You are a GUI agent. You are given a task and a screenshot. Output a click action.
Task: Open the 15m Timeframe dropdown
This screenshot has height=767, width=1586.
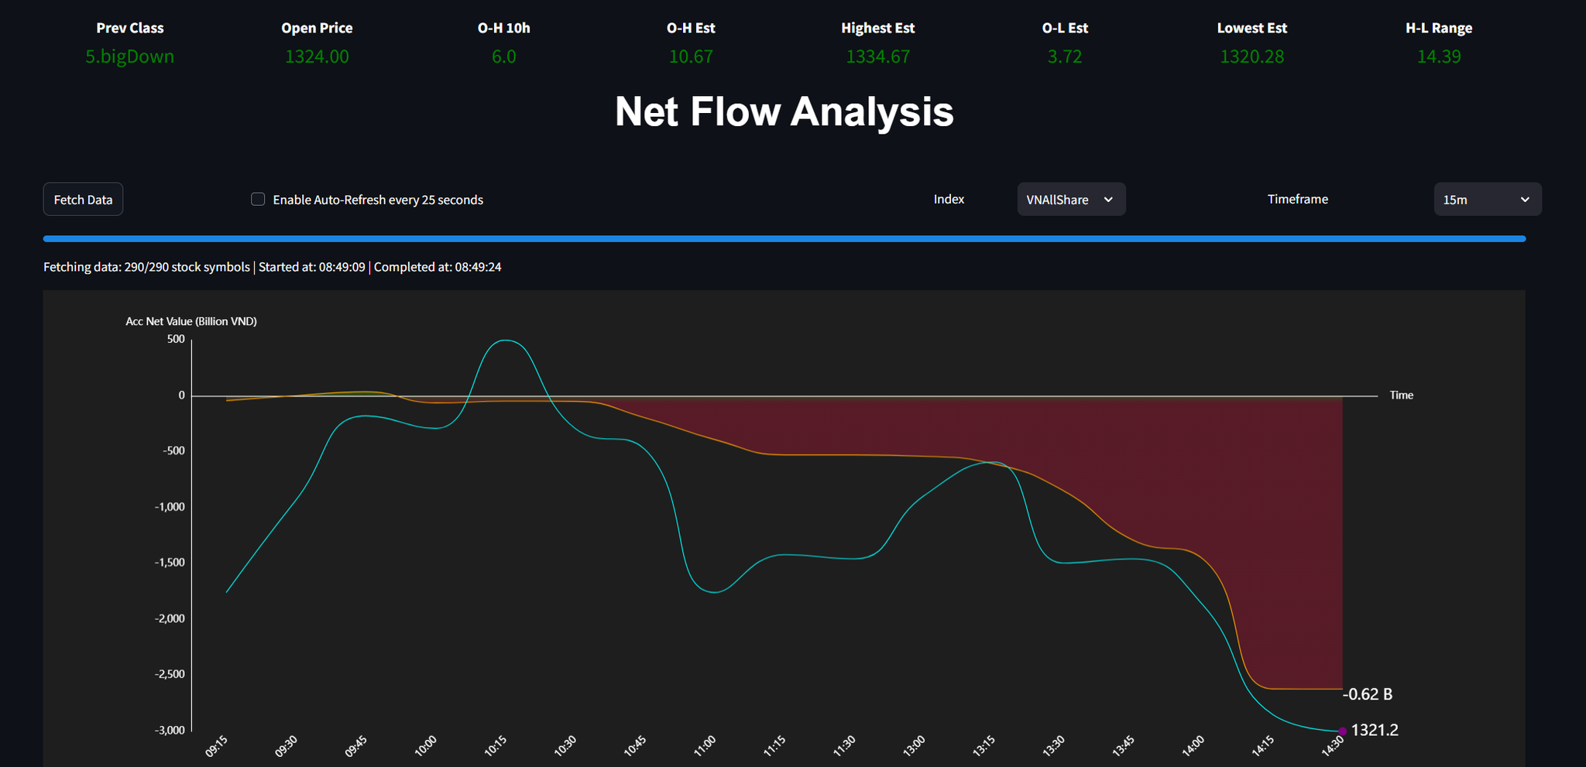(x=1486, y=200)
